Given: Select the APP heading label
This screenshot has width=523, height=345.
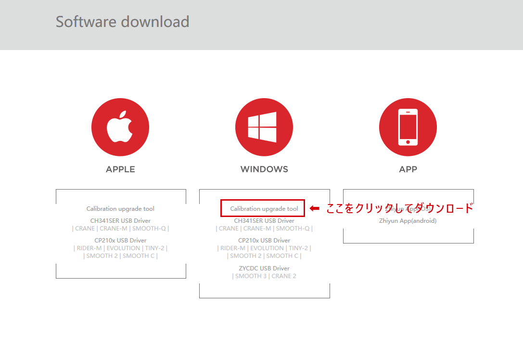Looking at the screenshot, I should pos(408,169).
